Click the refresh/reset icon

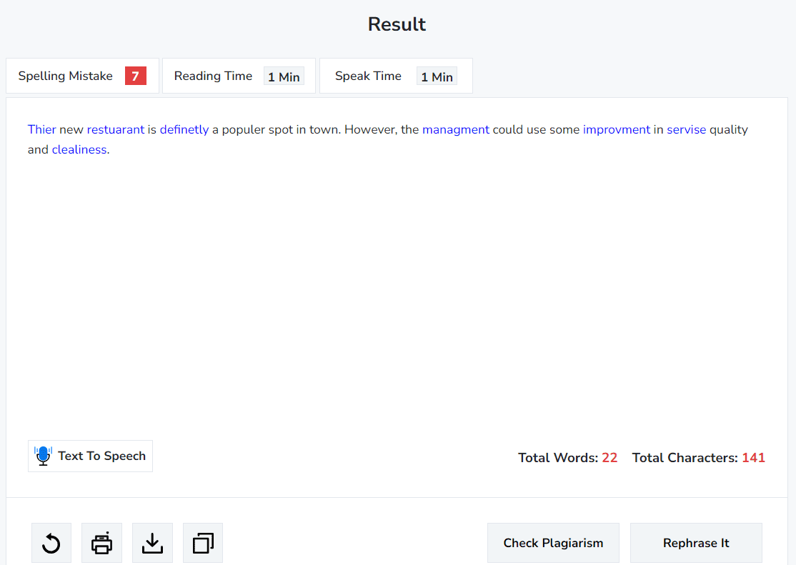[x=51, y=543]
